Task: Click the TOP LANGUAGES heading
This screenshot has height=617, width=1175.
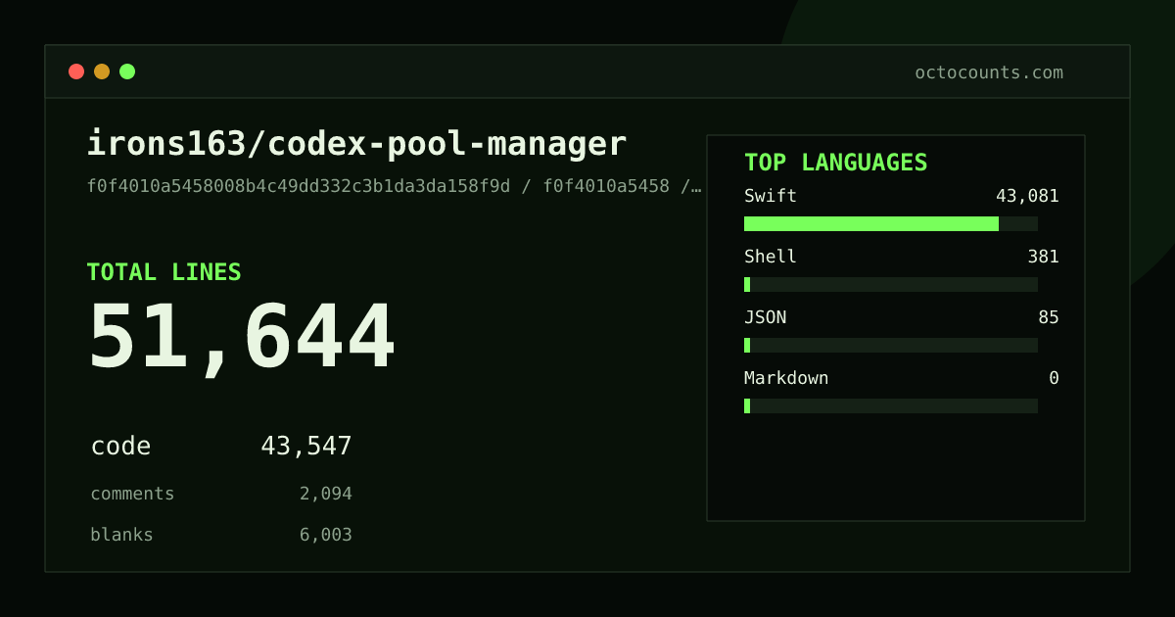Action: click(x=836, y=163)
